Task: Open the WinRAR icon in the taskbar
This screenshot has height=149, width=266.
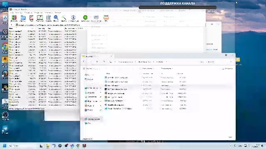Action: tap(84, 146)
